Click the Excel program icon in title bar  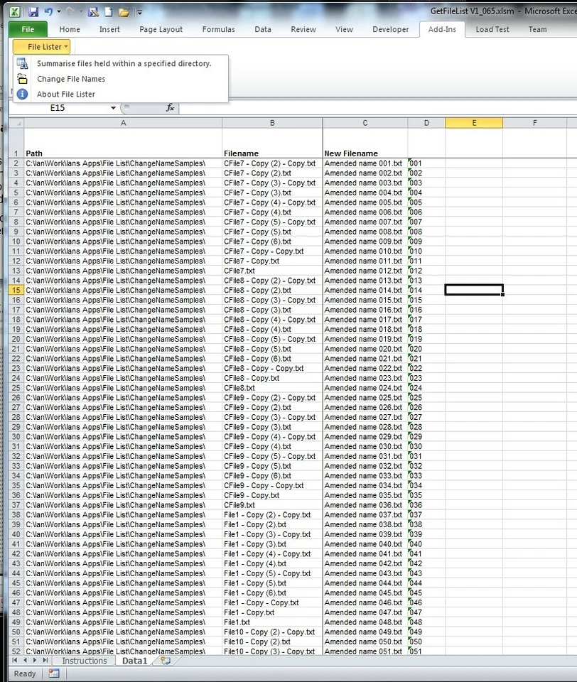pyautogui.click(x=16, y=13)
